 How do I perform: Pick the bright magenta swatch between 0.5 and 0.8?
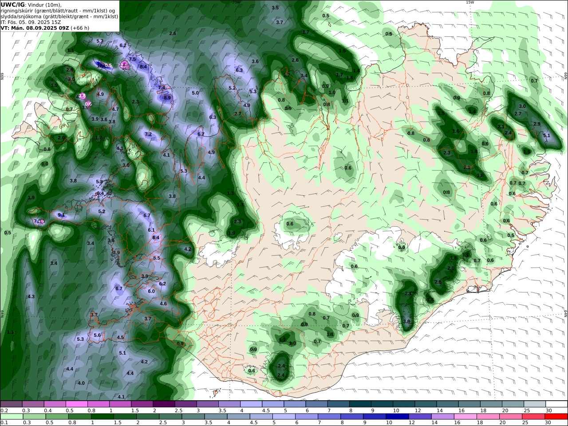pyautogui.click(x=76, y=404)
